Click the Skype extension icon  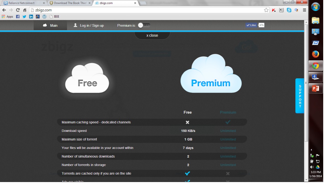[x=289, y=10]
